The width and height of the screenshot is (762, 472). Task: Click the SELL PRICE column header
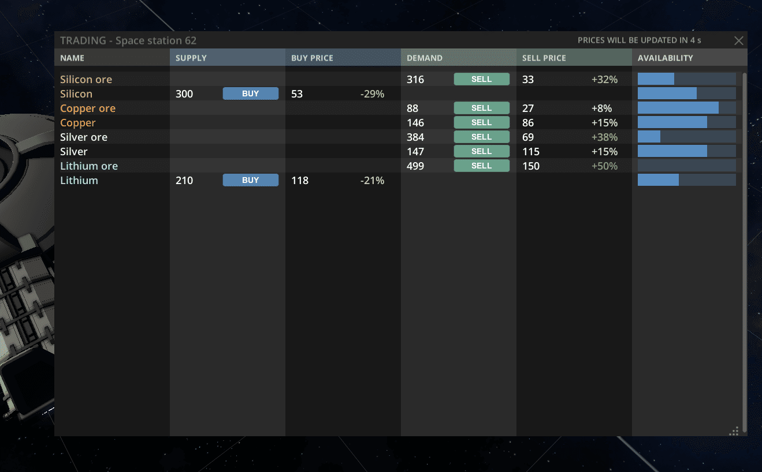(x=574, y=58)
